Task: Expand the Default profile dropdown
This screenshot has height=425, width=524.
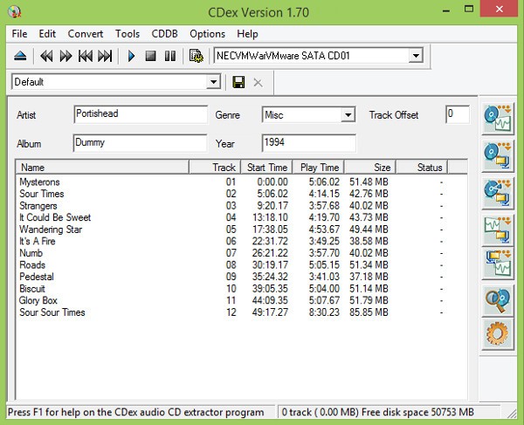Action: tap(213, 82)
